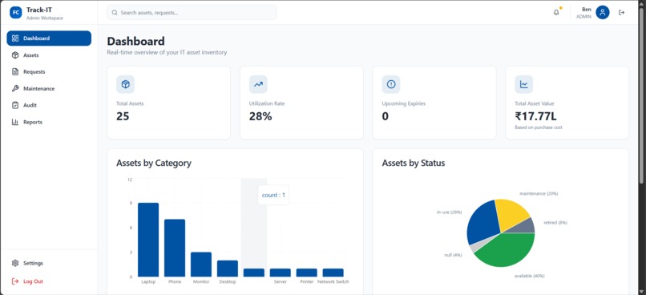The image size is (646, 295).
Task: Click the Total Assets cube icon
Action: point(126,84)
